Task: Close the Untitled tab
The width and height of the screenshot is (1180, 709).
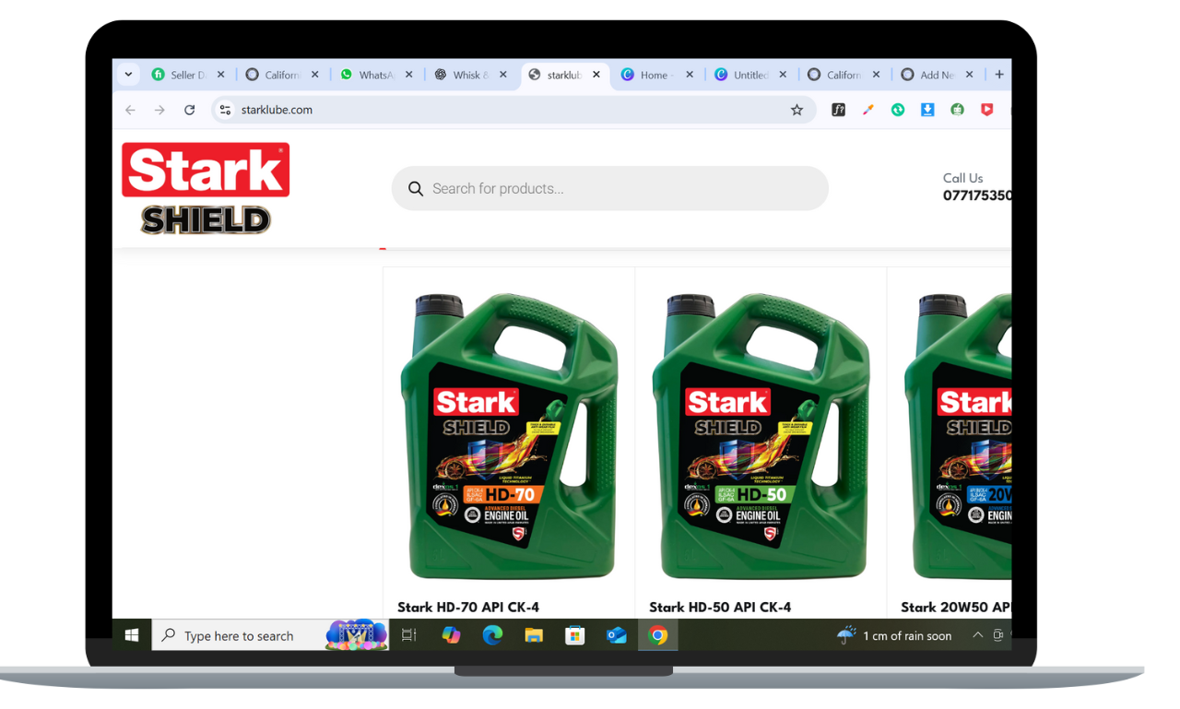Action: coord(784,75)
